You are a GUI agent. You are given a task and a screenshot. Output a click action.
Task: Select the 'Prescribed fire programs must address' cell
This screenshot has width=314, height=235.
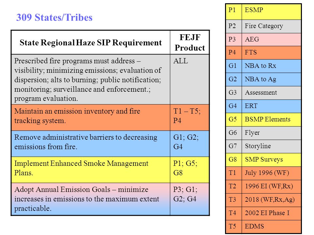[91, 79]
